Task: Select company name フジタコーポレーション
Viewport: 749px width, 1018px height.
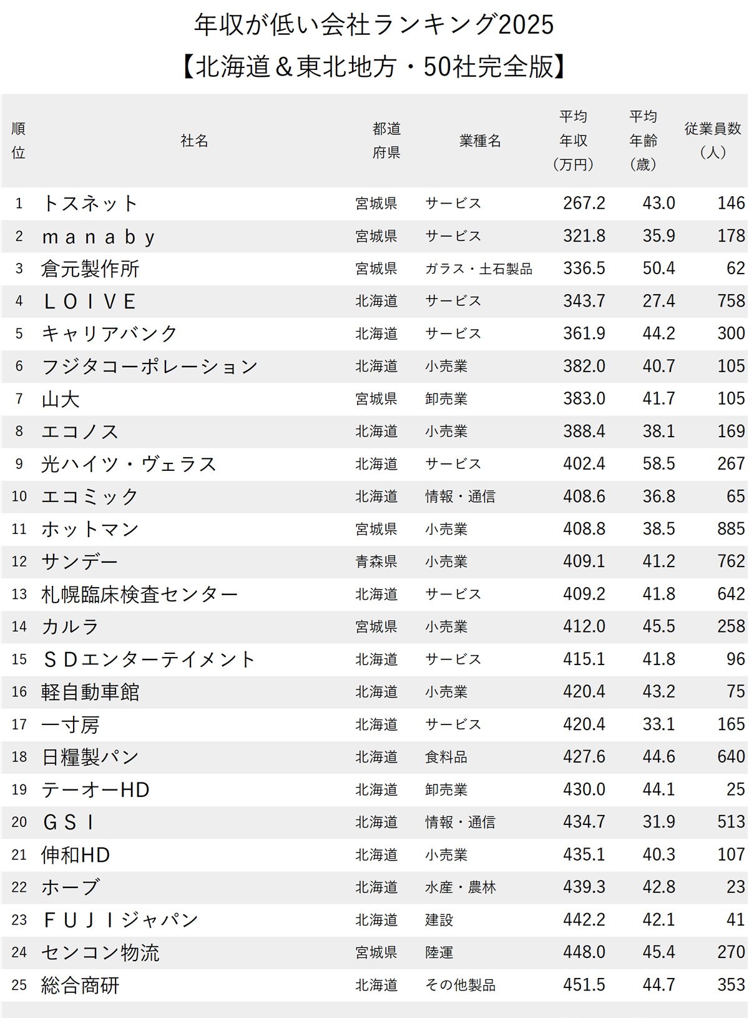Action: (x=150, y=366)
